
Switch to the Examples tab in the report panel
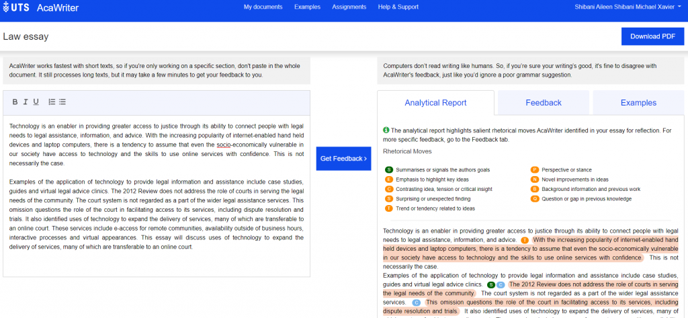click(638, 103)
